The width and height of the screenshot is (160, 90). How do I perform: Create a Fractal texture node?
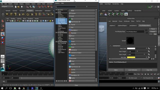click(82, 24)
